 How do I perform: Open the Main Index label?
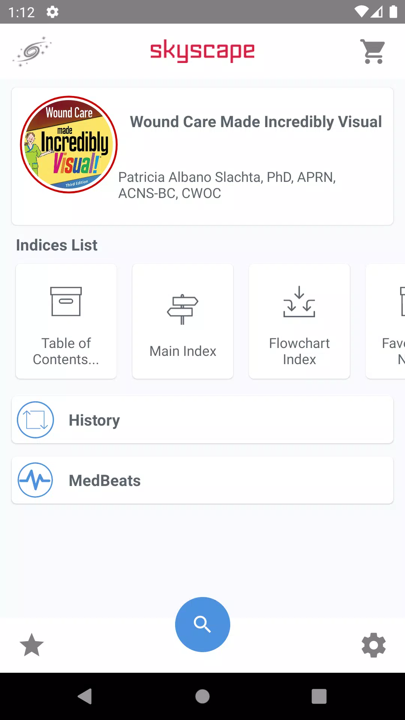(183, 351)
